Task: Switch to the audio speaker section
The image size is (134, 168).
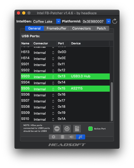Action: coord(71,137)
